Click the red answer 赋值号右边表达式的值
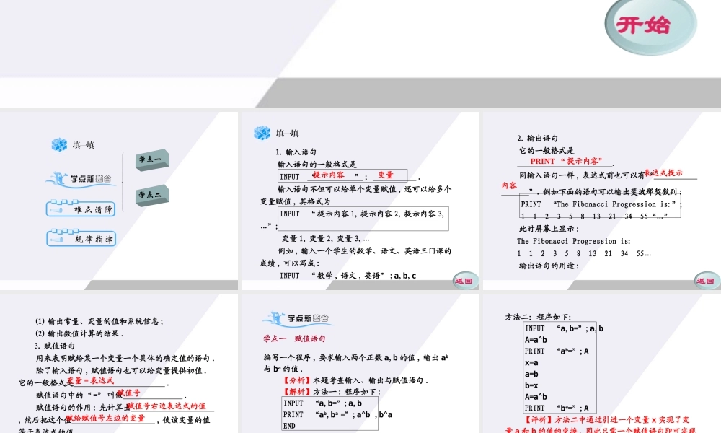Image resolution: width=721 pixels, height=433 pixels. (167, 406)
